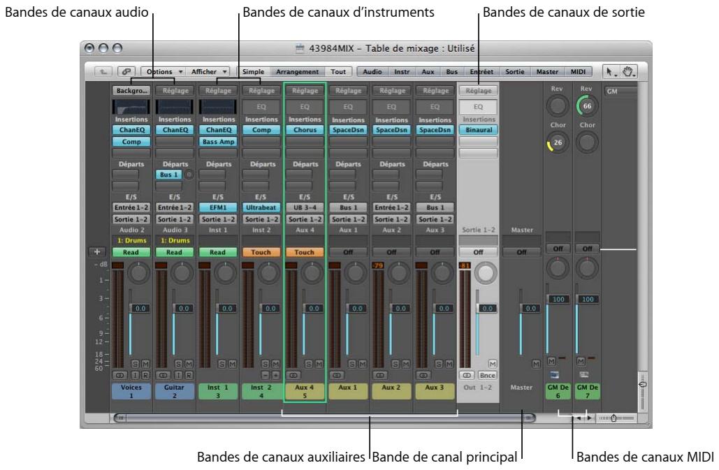719x470 pixels.
Task: Click the back arrow icon in toolbar
Action: pos(103,72)
